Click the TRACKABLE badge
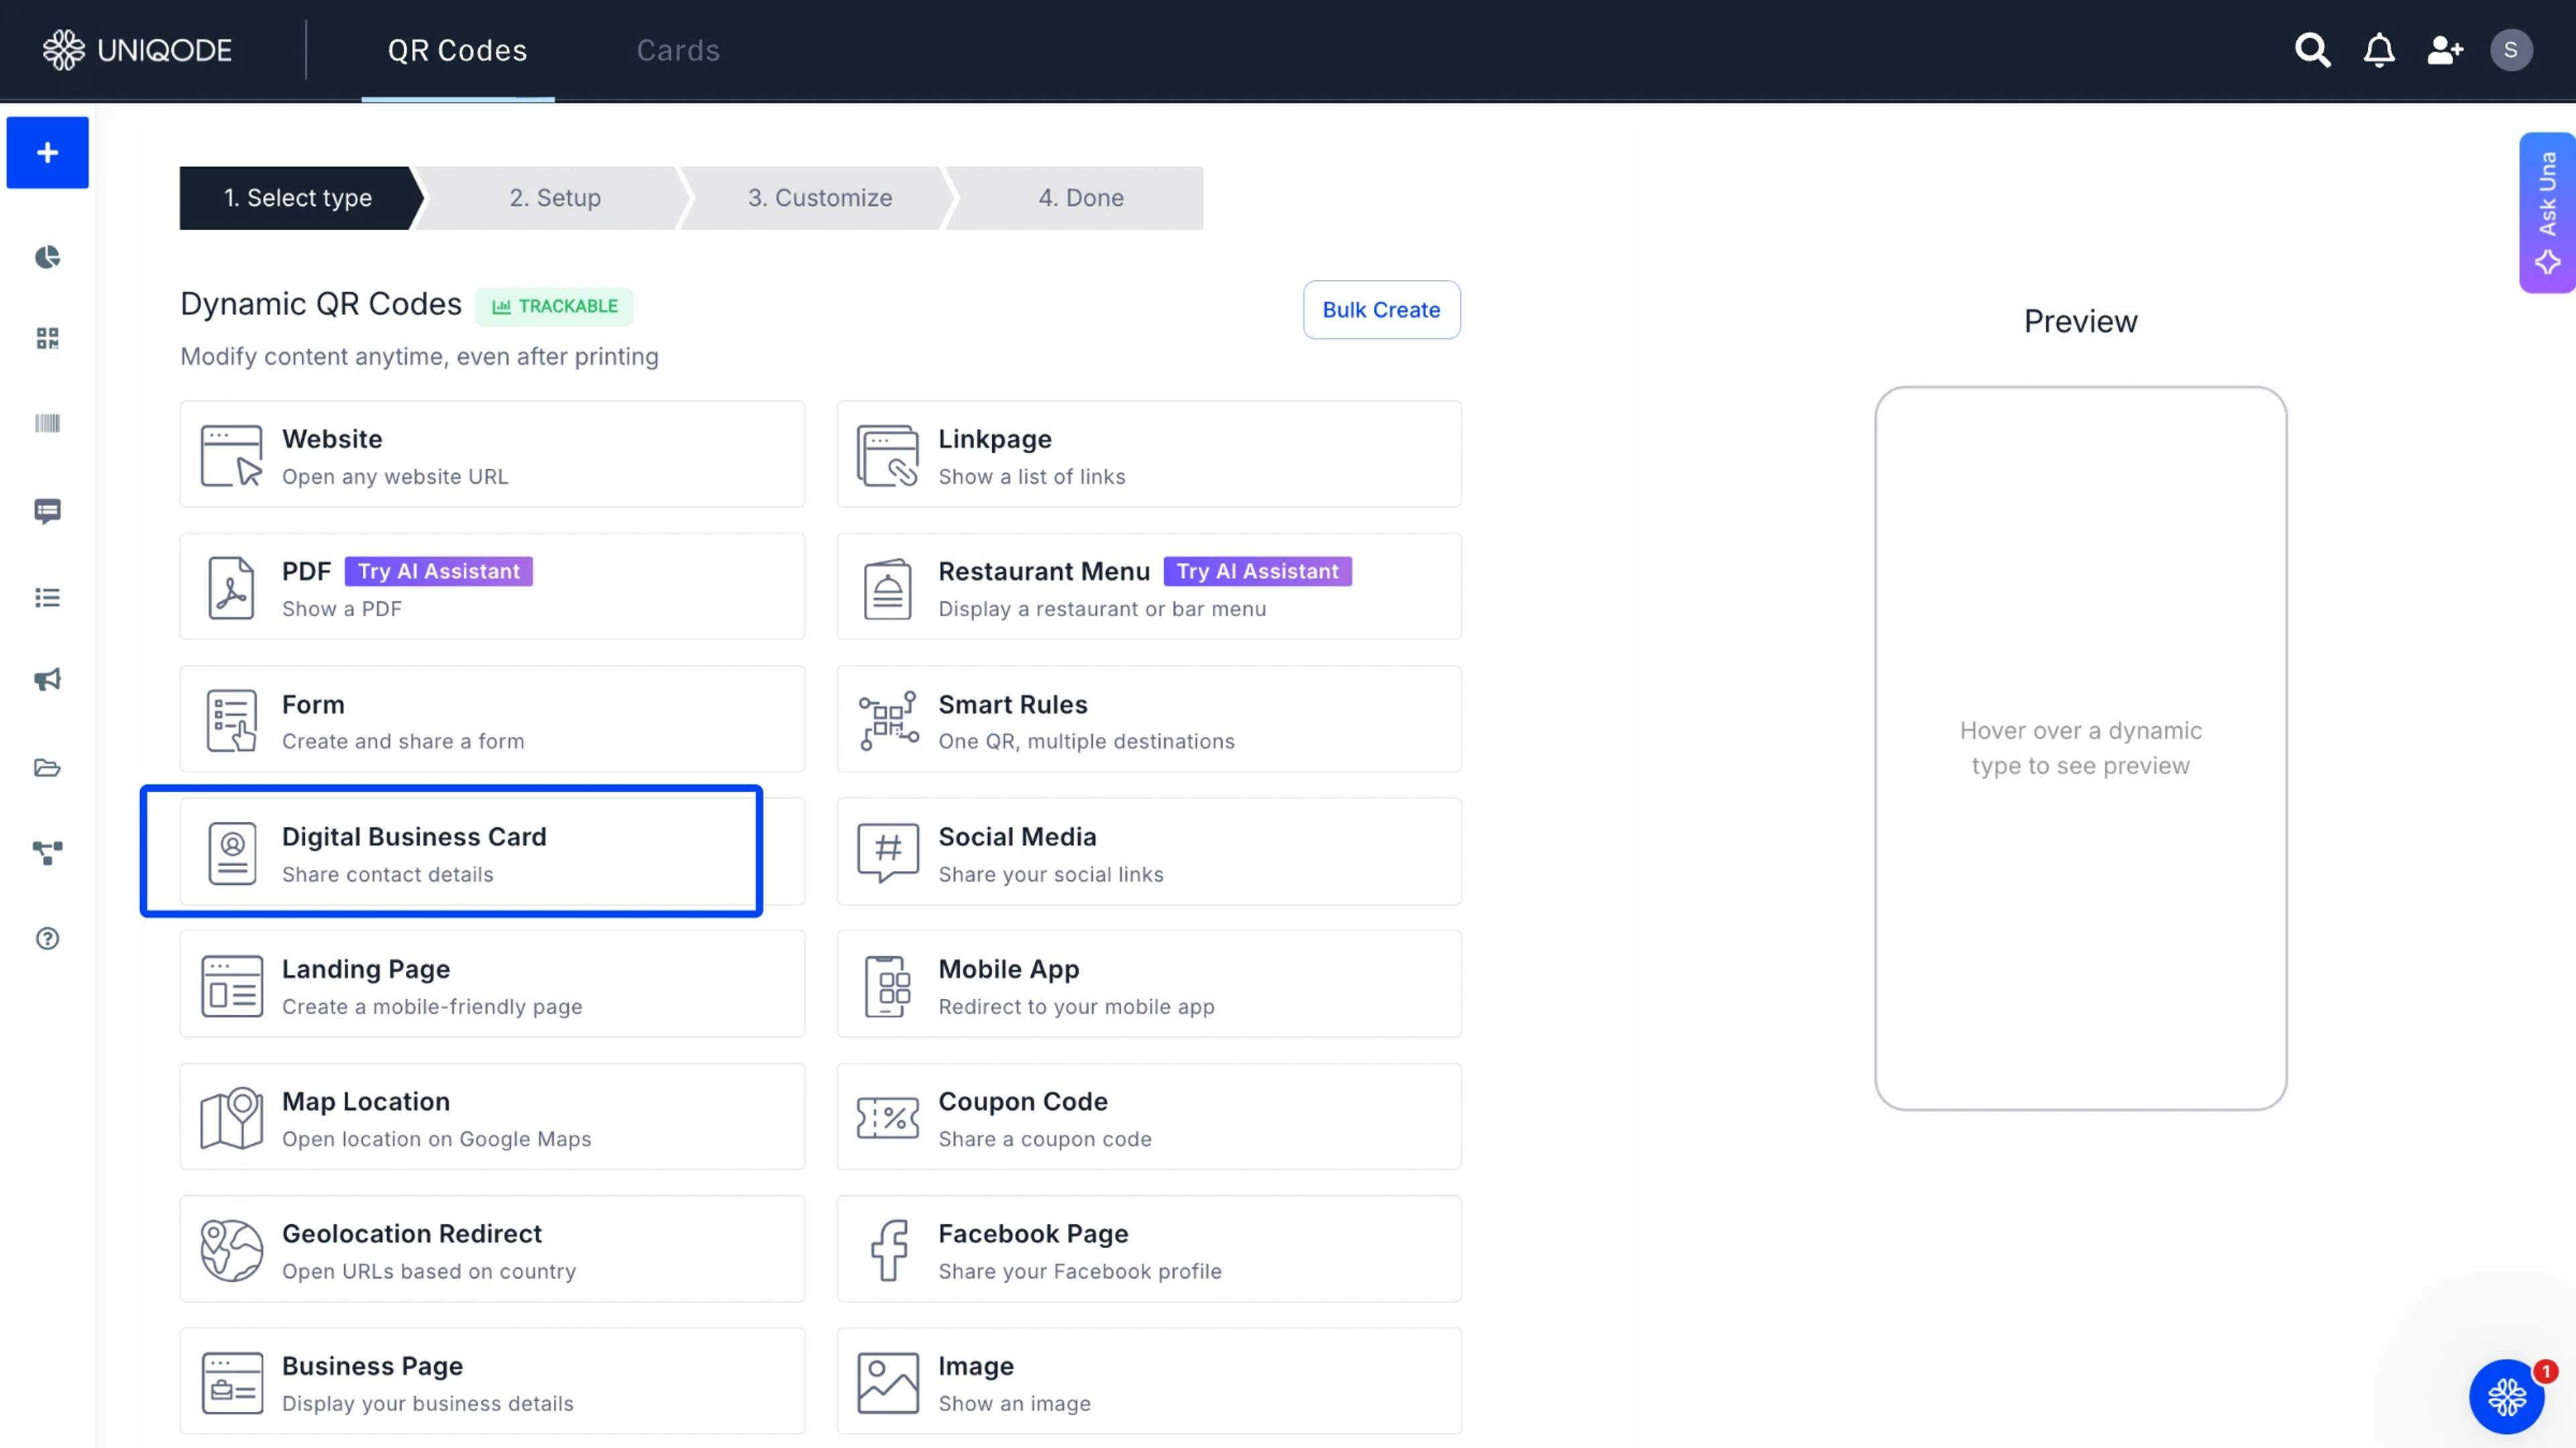The width and height of the screenshot is (2576, 1448). tap(554, 307)
